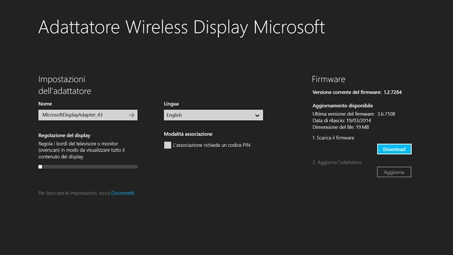Click the Disconnetti link
453x255 pixels.
[123, 193]
